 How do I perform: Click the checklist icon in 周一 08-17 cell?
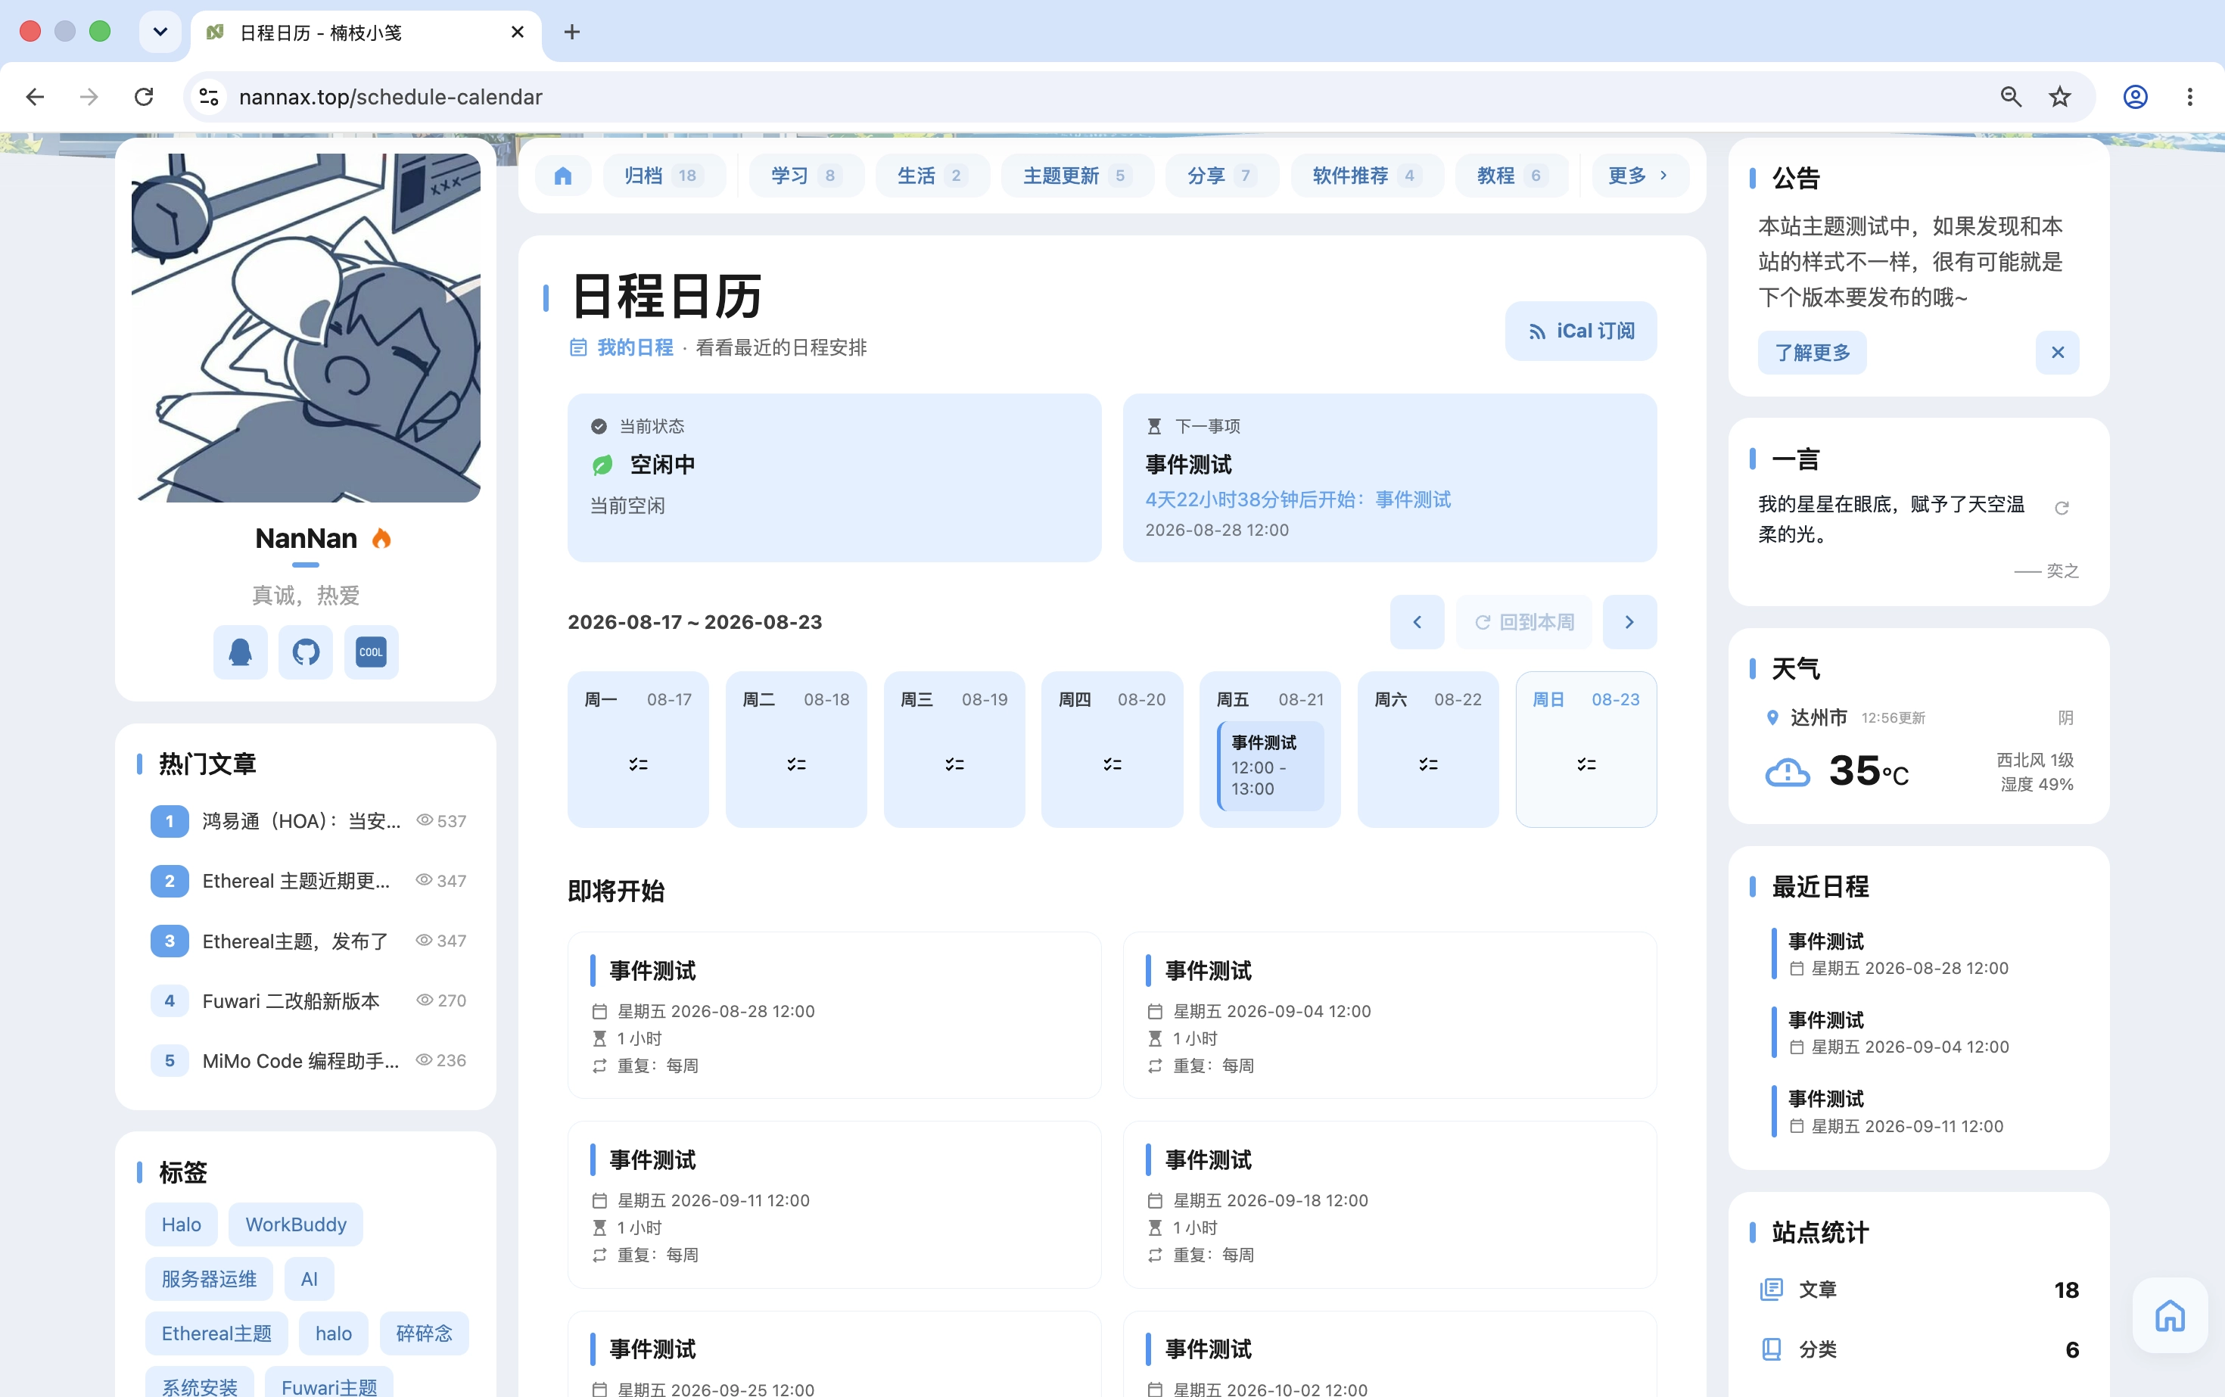(639, 764)
